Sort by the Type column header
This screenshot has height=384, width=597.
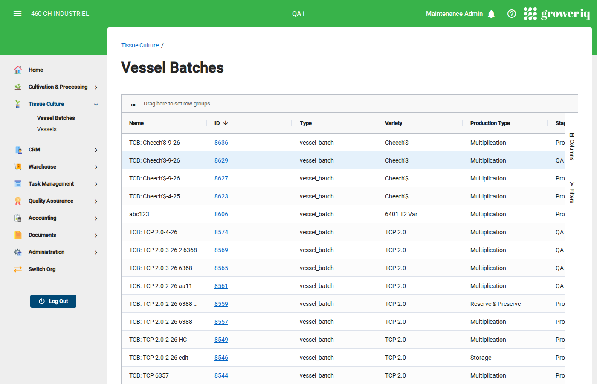click(x=306, y=123)
